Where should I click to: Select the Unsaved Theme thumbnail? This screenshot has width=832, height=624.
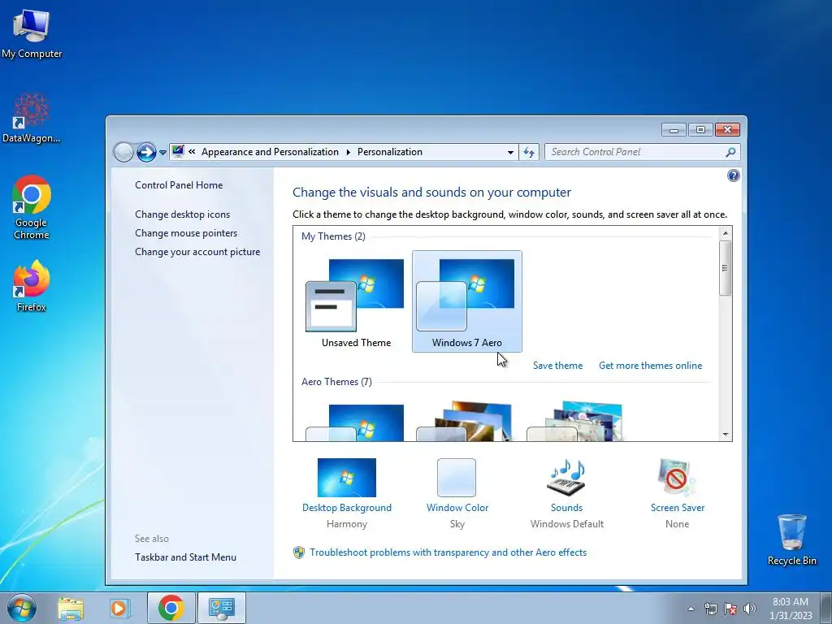[x=356, y=301]
